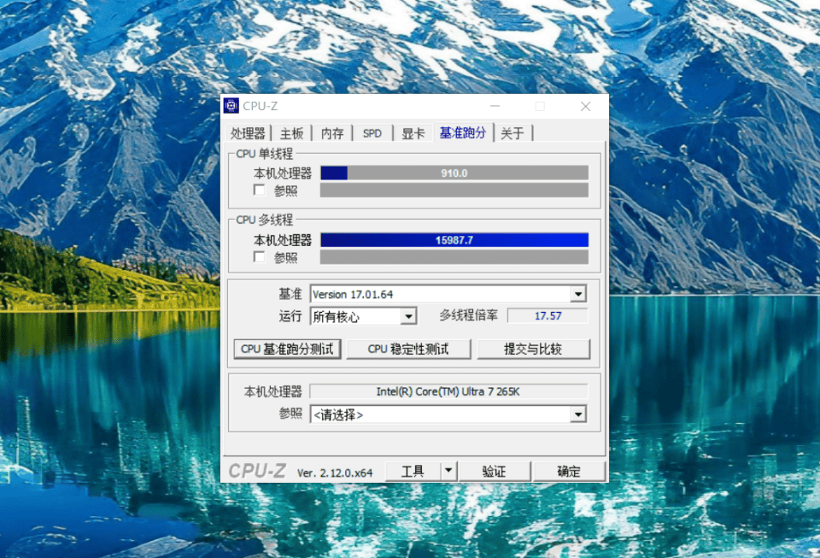The width and height of the screenshot is (820, 558).
Task: Click the CPU-Z app icon in title bar
Action: (x=231, y=106)
